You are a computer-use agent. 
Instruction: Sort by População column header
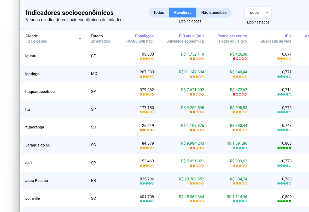pos(144,36)
